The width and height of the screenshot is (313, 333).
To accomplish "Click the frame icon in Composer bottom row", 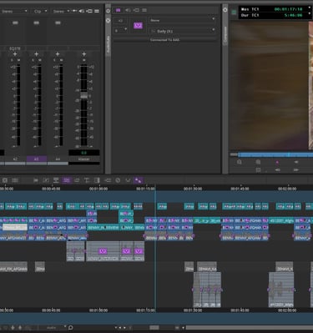I will [x=258, y=169].
